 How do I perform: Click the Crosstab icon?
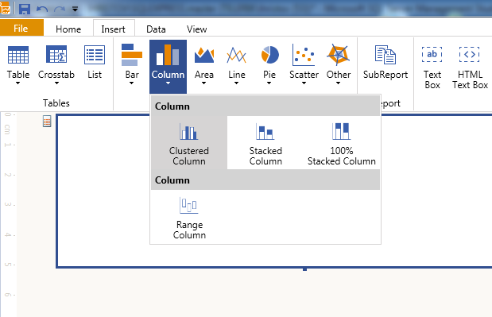(x=56, y=55)
